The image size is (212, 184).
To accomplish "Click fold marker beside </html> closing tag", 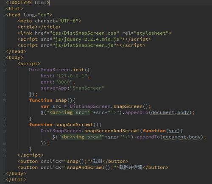I will pos(4,180).
